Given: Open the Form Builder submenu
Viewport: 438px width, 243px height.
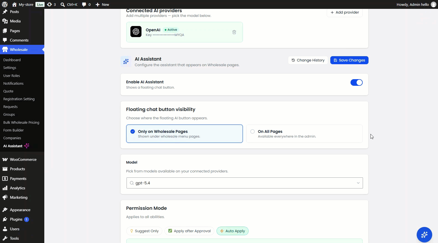Looking at the screenshot, I should 14,130.
